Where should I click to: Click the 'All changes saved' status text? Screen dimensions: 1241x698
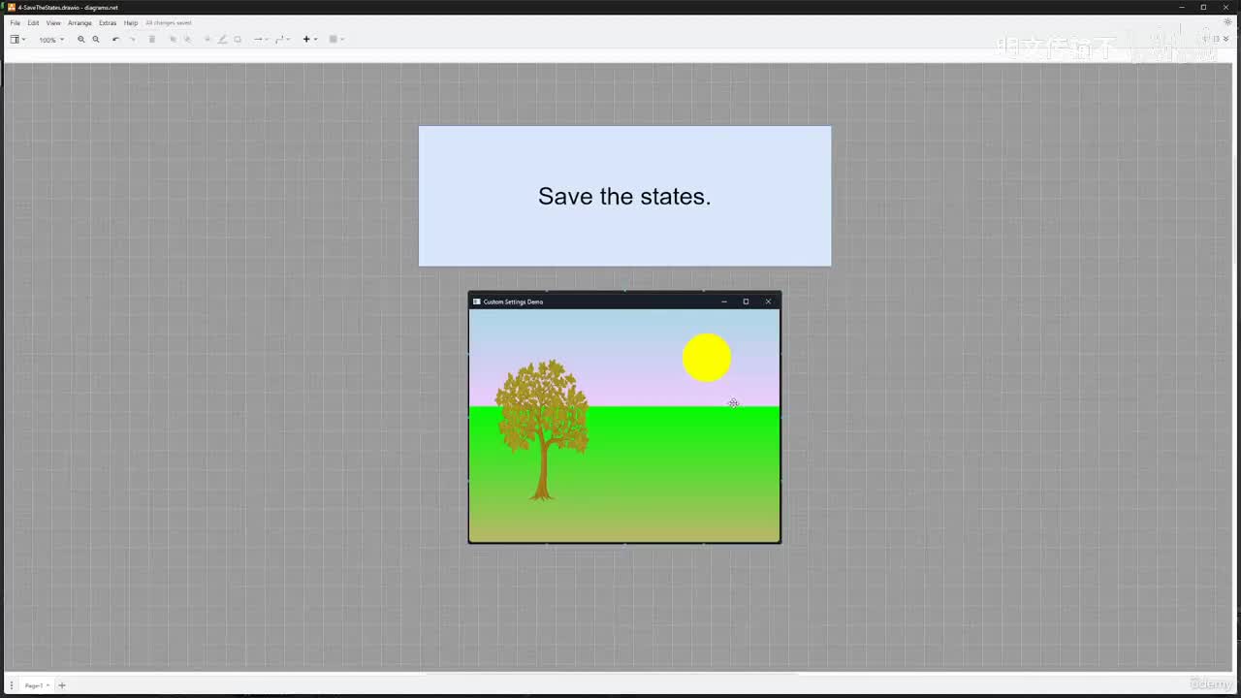pos(169,22)
